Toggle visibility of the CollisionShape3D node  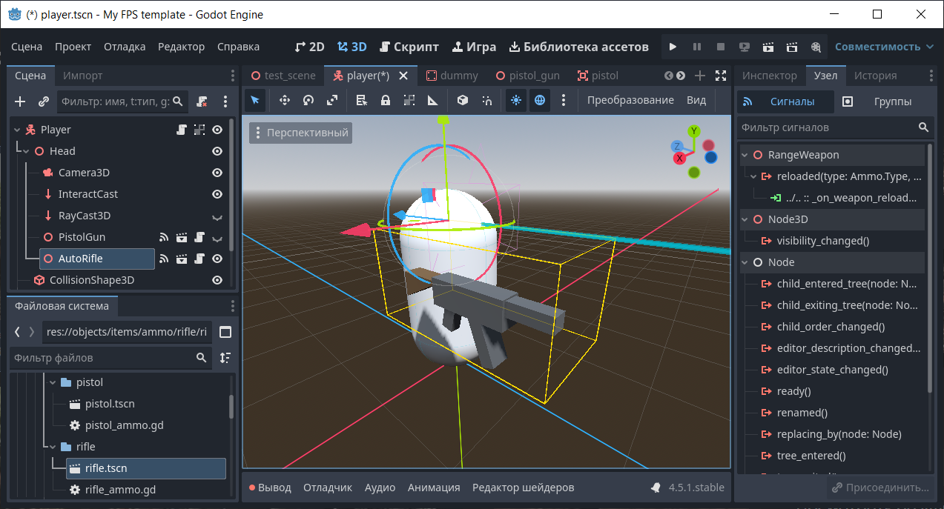click(x=217, y=280)
